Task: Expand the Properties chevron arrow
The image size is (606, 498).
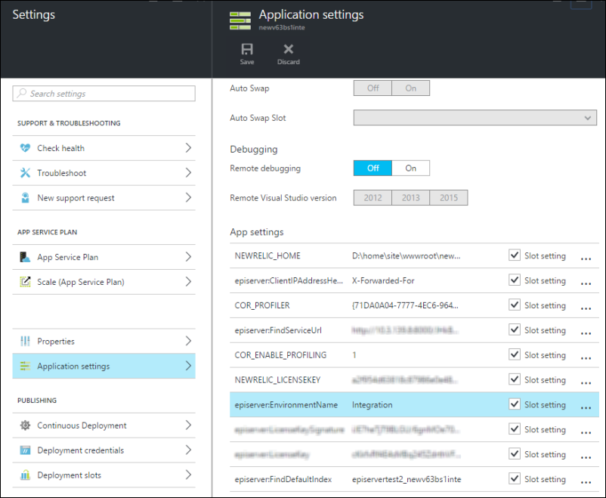Action: point(188,342)
